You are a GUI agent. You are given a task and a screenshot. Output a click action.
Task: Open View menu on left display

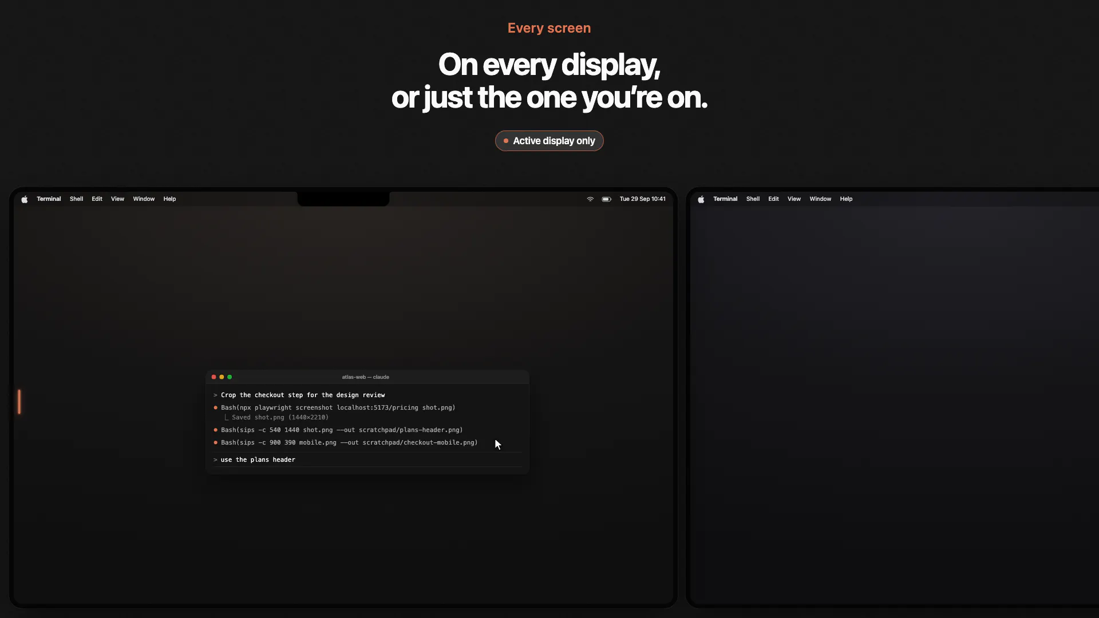click(x=117, y=199)
